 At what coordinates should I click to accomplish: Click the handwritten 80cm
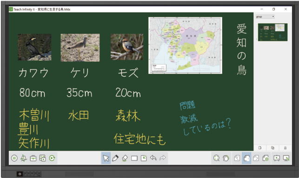point(32,93)
